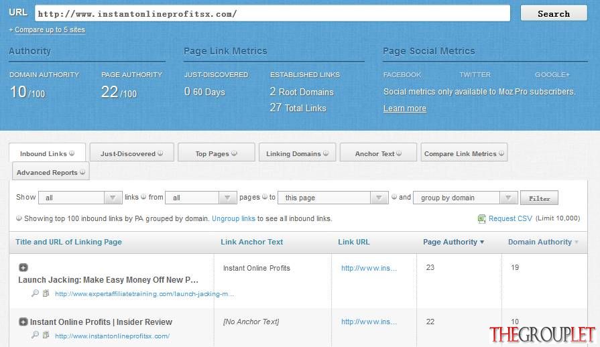This screenshot has width=600, height=347.
Task: Sort by Page Authority column
Action: click(x=453, y=242)
